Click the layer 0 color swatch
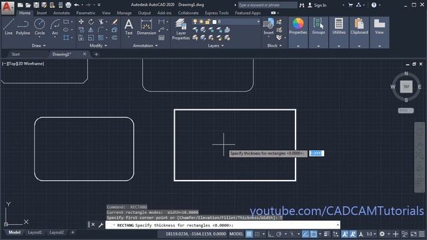427x240 pixels. [x=214, y=21]
